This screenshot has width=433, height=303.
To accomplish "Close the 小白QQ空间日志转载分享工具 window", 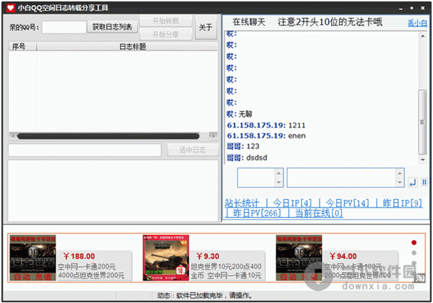I will (x=422, y=8).
